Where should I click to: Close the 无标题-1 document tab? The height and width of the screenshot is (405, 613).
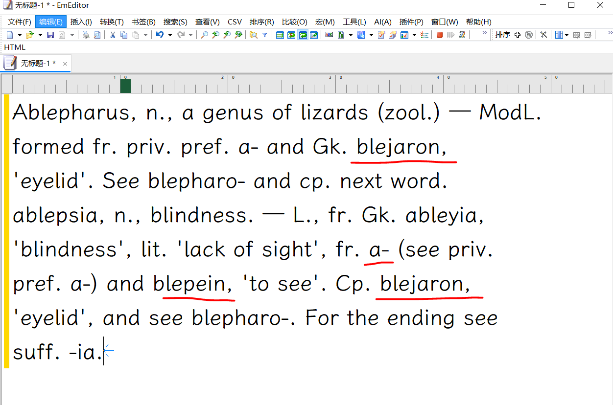(x=65, y=64)
